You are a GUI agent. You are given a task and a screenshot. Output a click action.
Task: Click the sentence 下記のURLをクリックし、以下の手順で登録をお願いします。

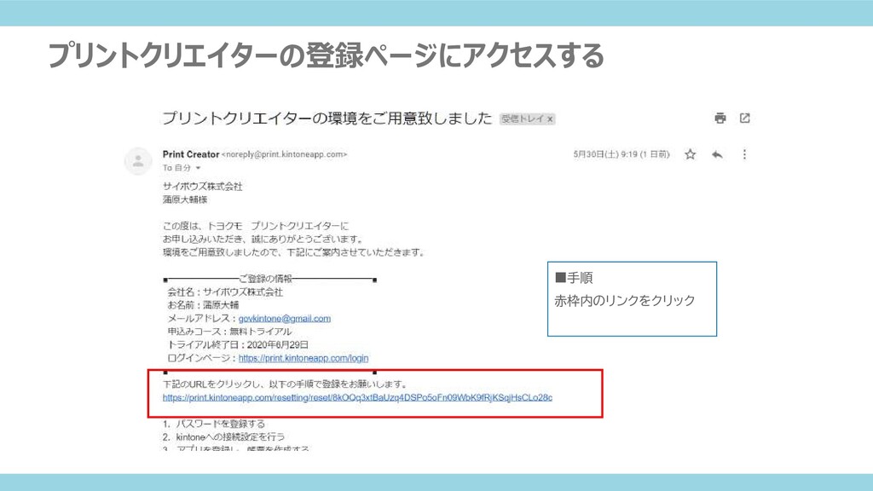point(286,384)
